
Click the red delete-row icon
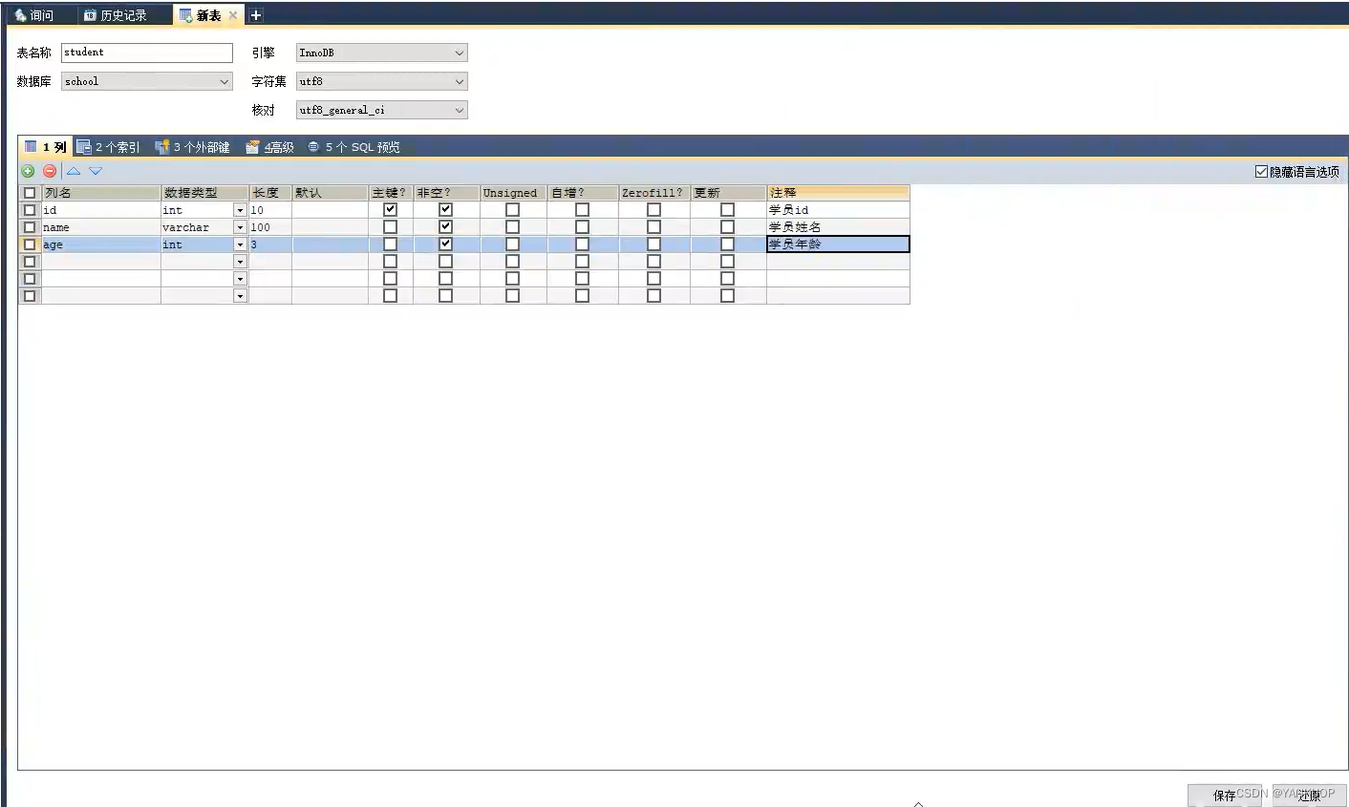point(50,171)
